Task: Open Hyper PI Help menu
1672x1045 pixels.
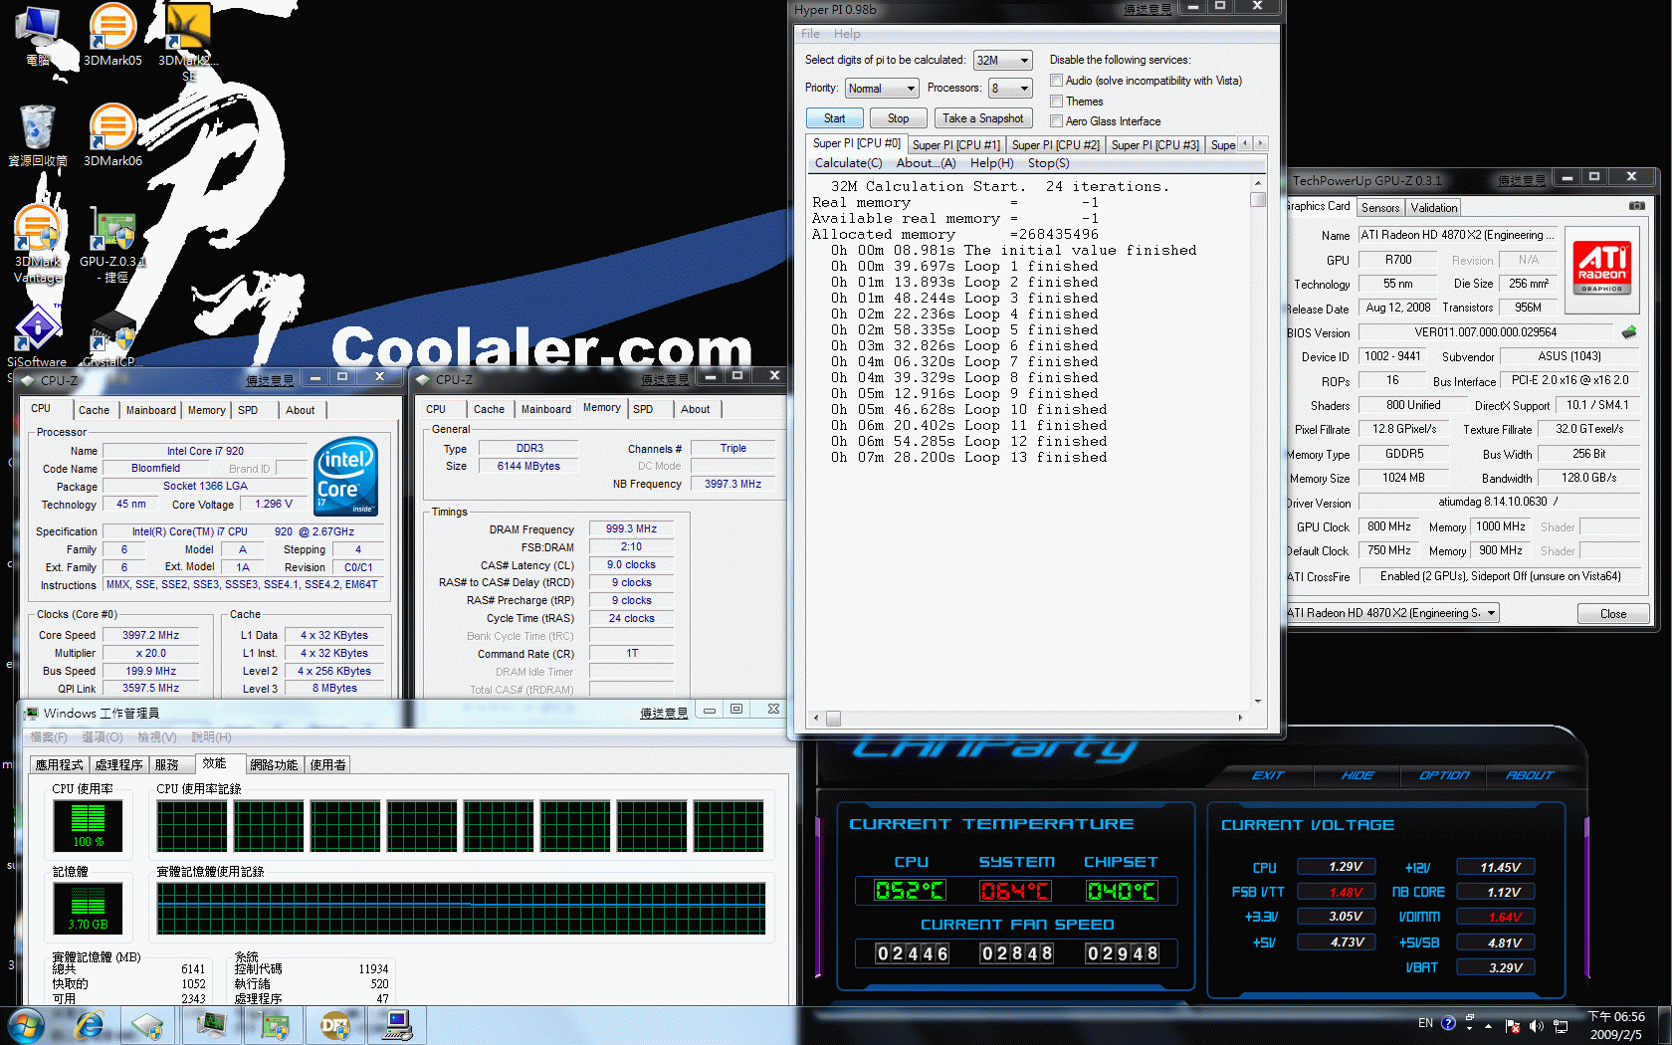Action: tap(847, 33)
